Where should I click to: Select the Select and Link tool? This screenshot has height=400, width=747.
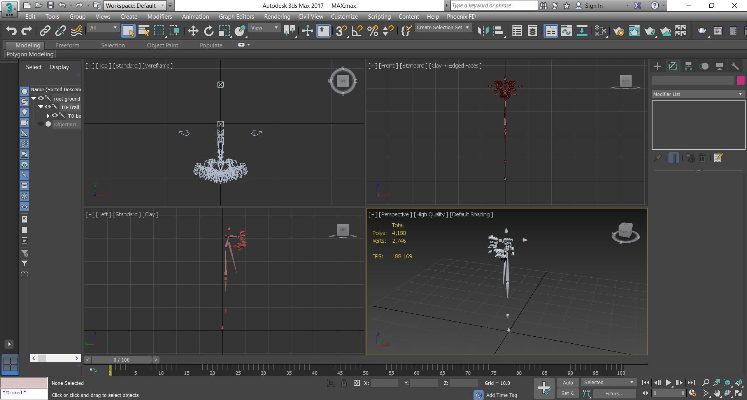[45, 31]
